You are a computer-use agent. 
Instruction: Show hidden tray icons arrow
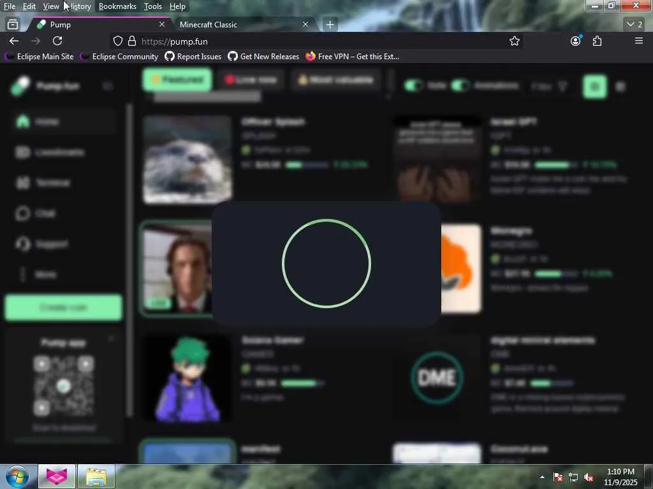[542, 477]
